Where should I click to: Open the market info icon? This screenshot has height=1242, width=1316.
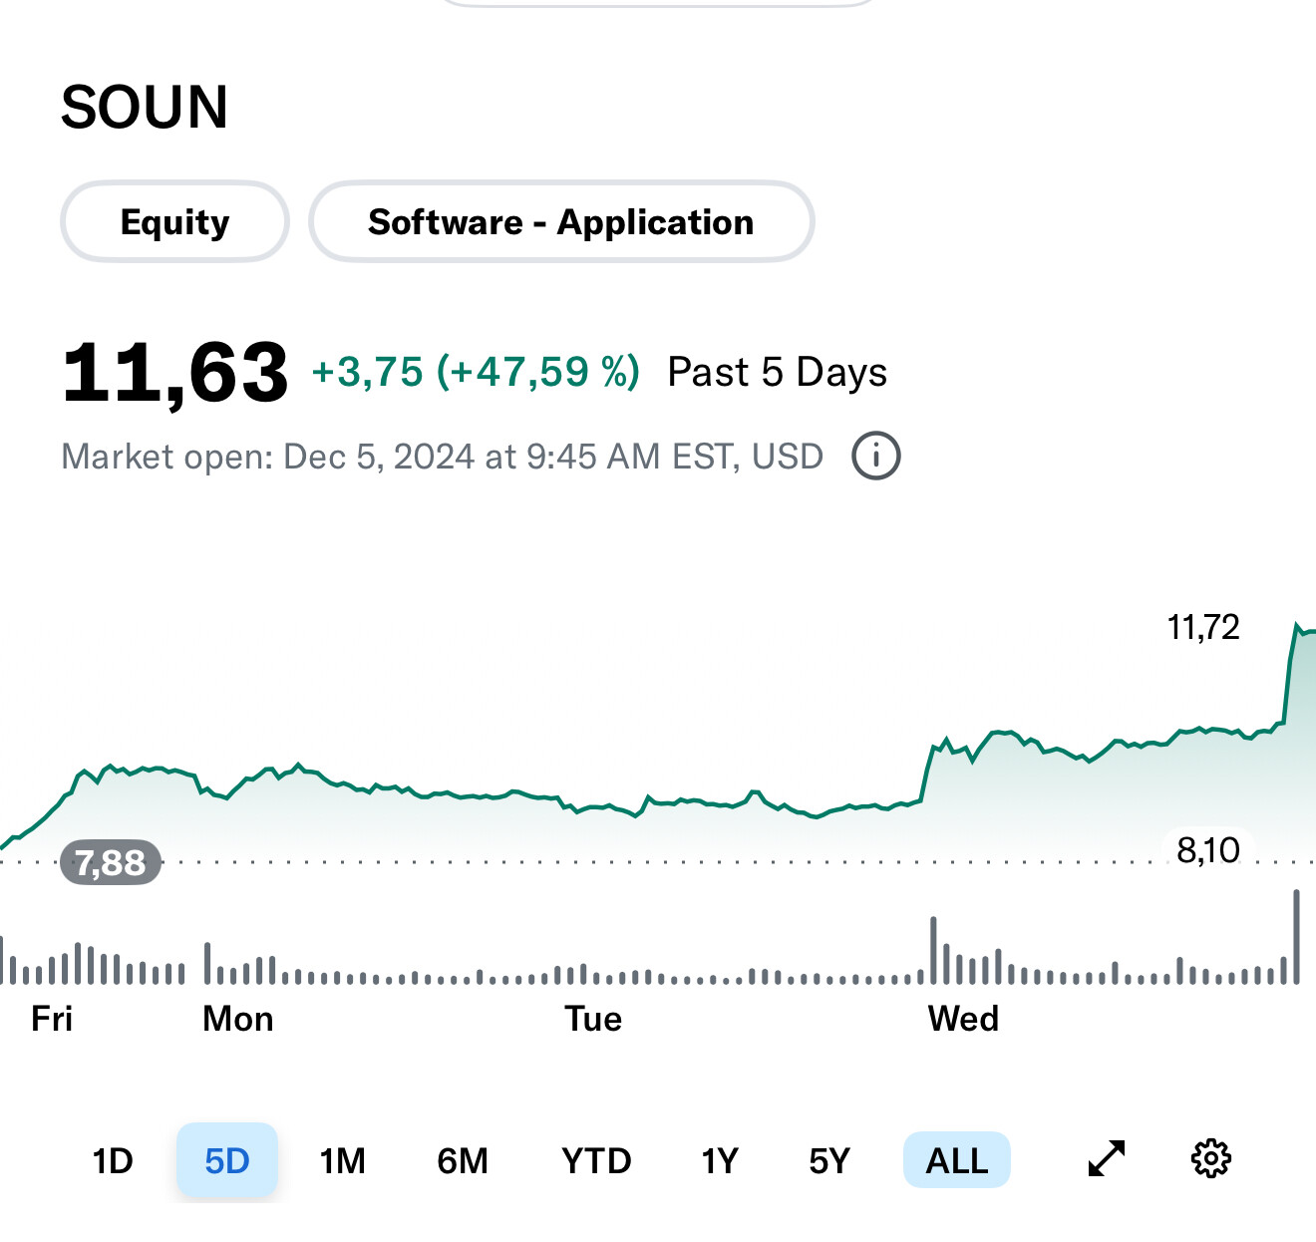click(876, 457)
